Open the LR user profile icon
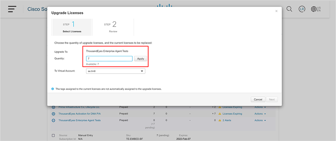Screen dimensions: 336x141 point(302,9)
